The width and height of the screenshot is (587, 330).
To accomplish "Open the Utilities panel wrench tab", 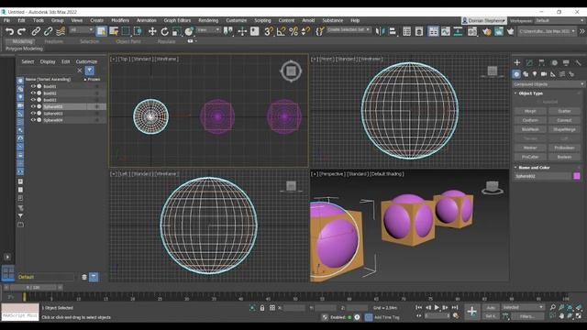I will pyautogui.click(x=579, y=62).
